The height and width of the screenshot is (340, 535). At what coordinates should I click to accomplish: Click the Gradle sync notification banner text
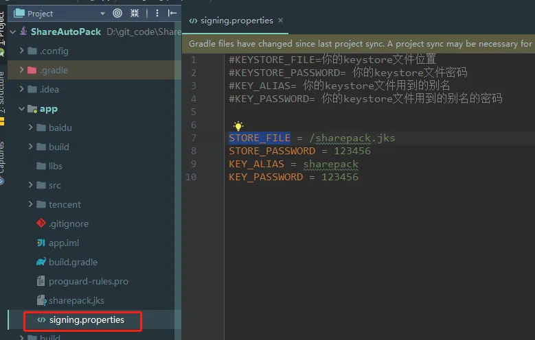tap(360, 44)
